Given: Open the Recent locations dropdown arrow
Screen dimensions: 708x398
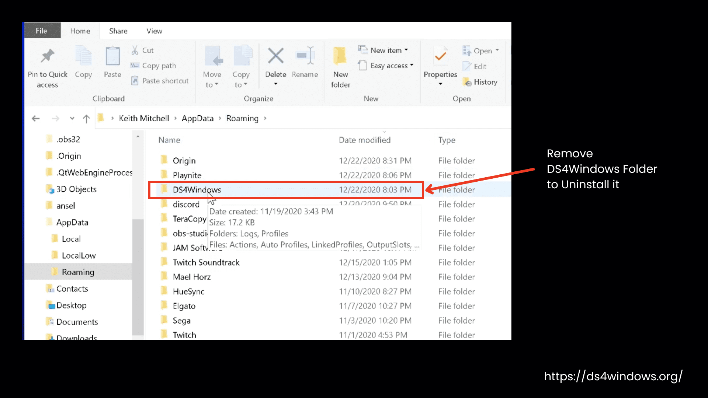Looking at the screenshot, I should point(72,118).
